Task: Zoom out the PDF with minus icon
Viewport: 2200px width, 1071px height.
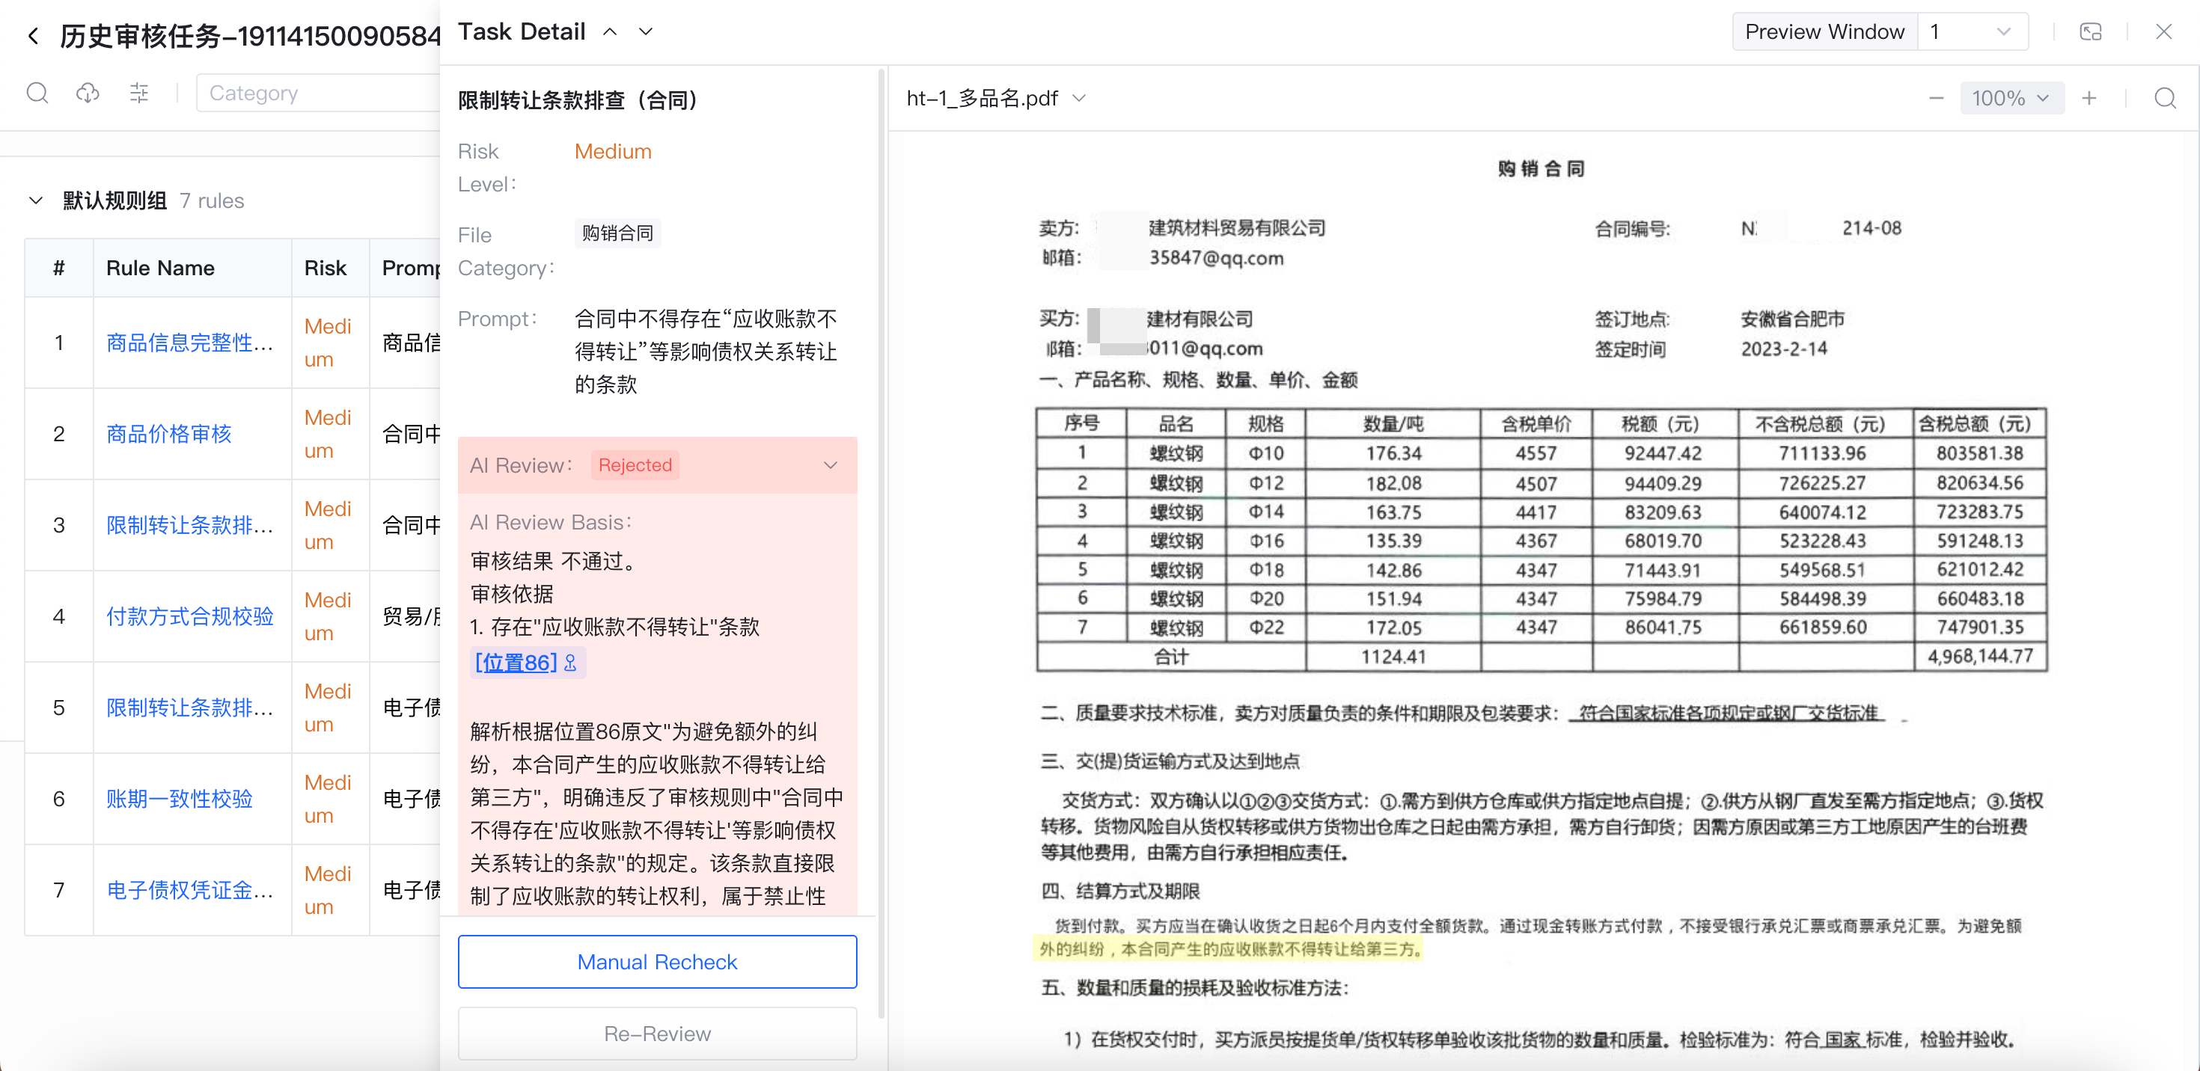Action: click(x=1936, y=98)
